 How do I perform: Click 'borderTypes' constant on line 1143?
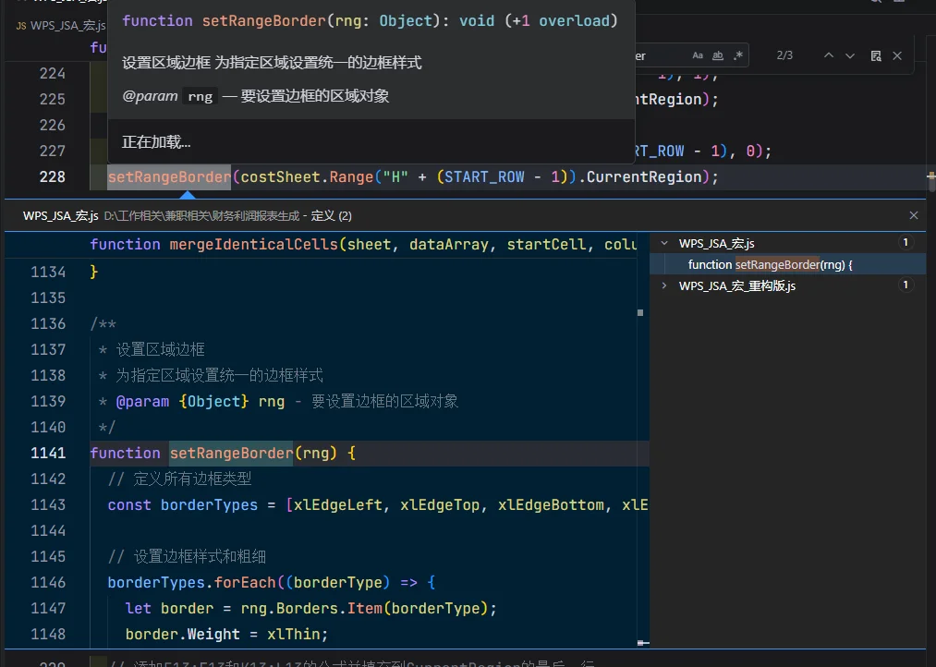[209, 505]
